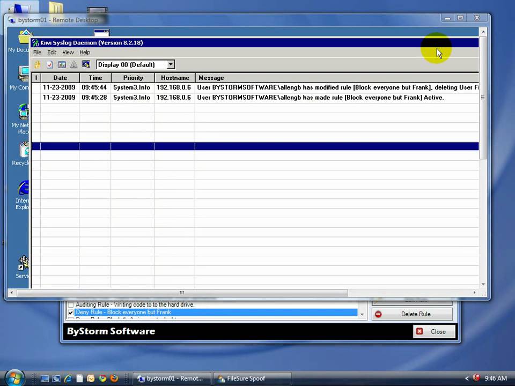Click the red system tray icon

[476, 378]
